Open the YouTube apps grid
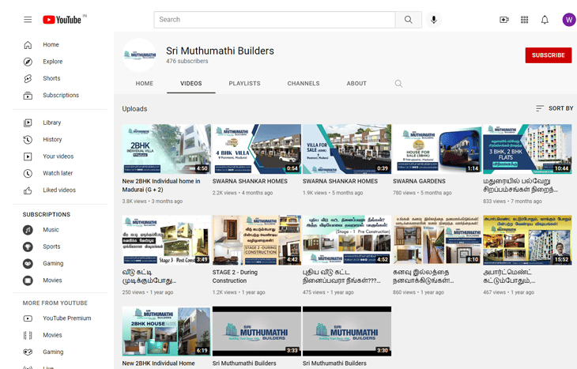The width and height of the screenshot is (577, 369). tap(524, 20)
